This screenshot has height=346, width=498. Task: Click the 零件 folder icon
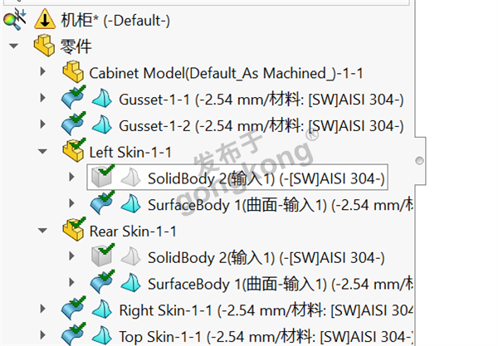(x=42, y=46)
